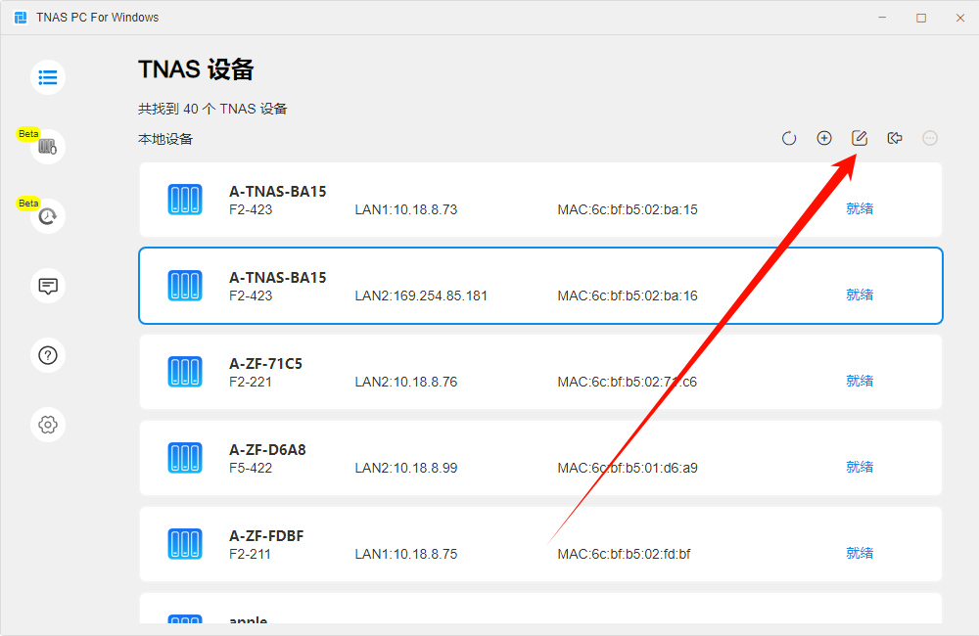Viewport: 979px width, 636px height.
Task: Open the settings gear sidebar icon
Action: click(48, 425)
